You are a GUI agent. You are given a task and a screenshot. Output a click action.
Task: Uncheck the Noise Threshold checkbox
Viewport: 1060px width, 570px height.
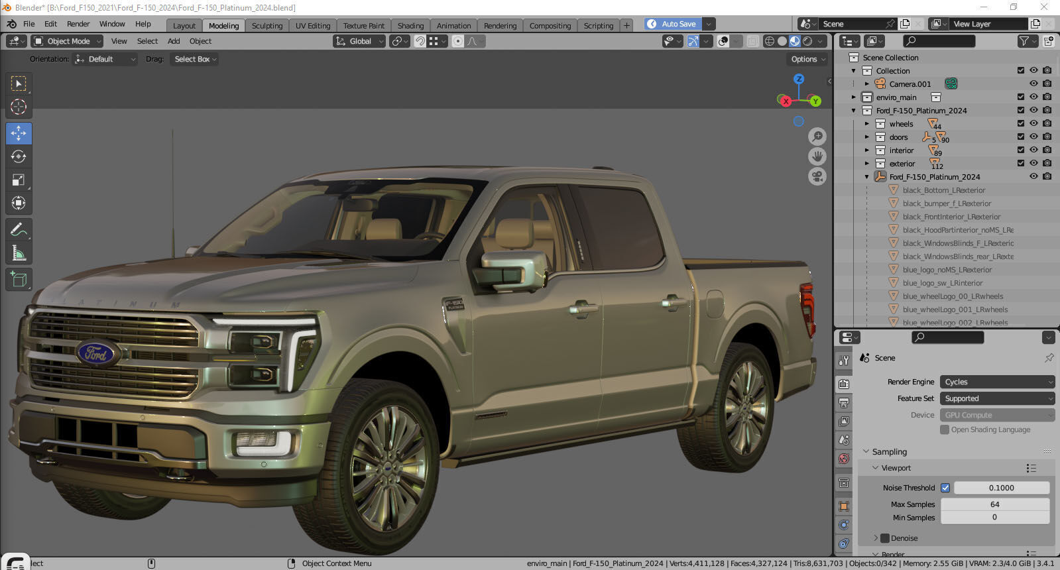[945, 488]
